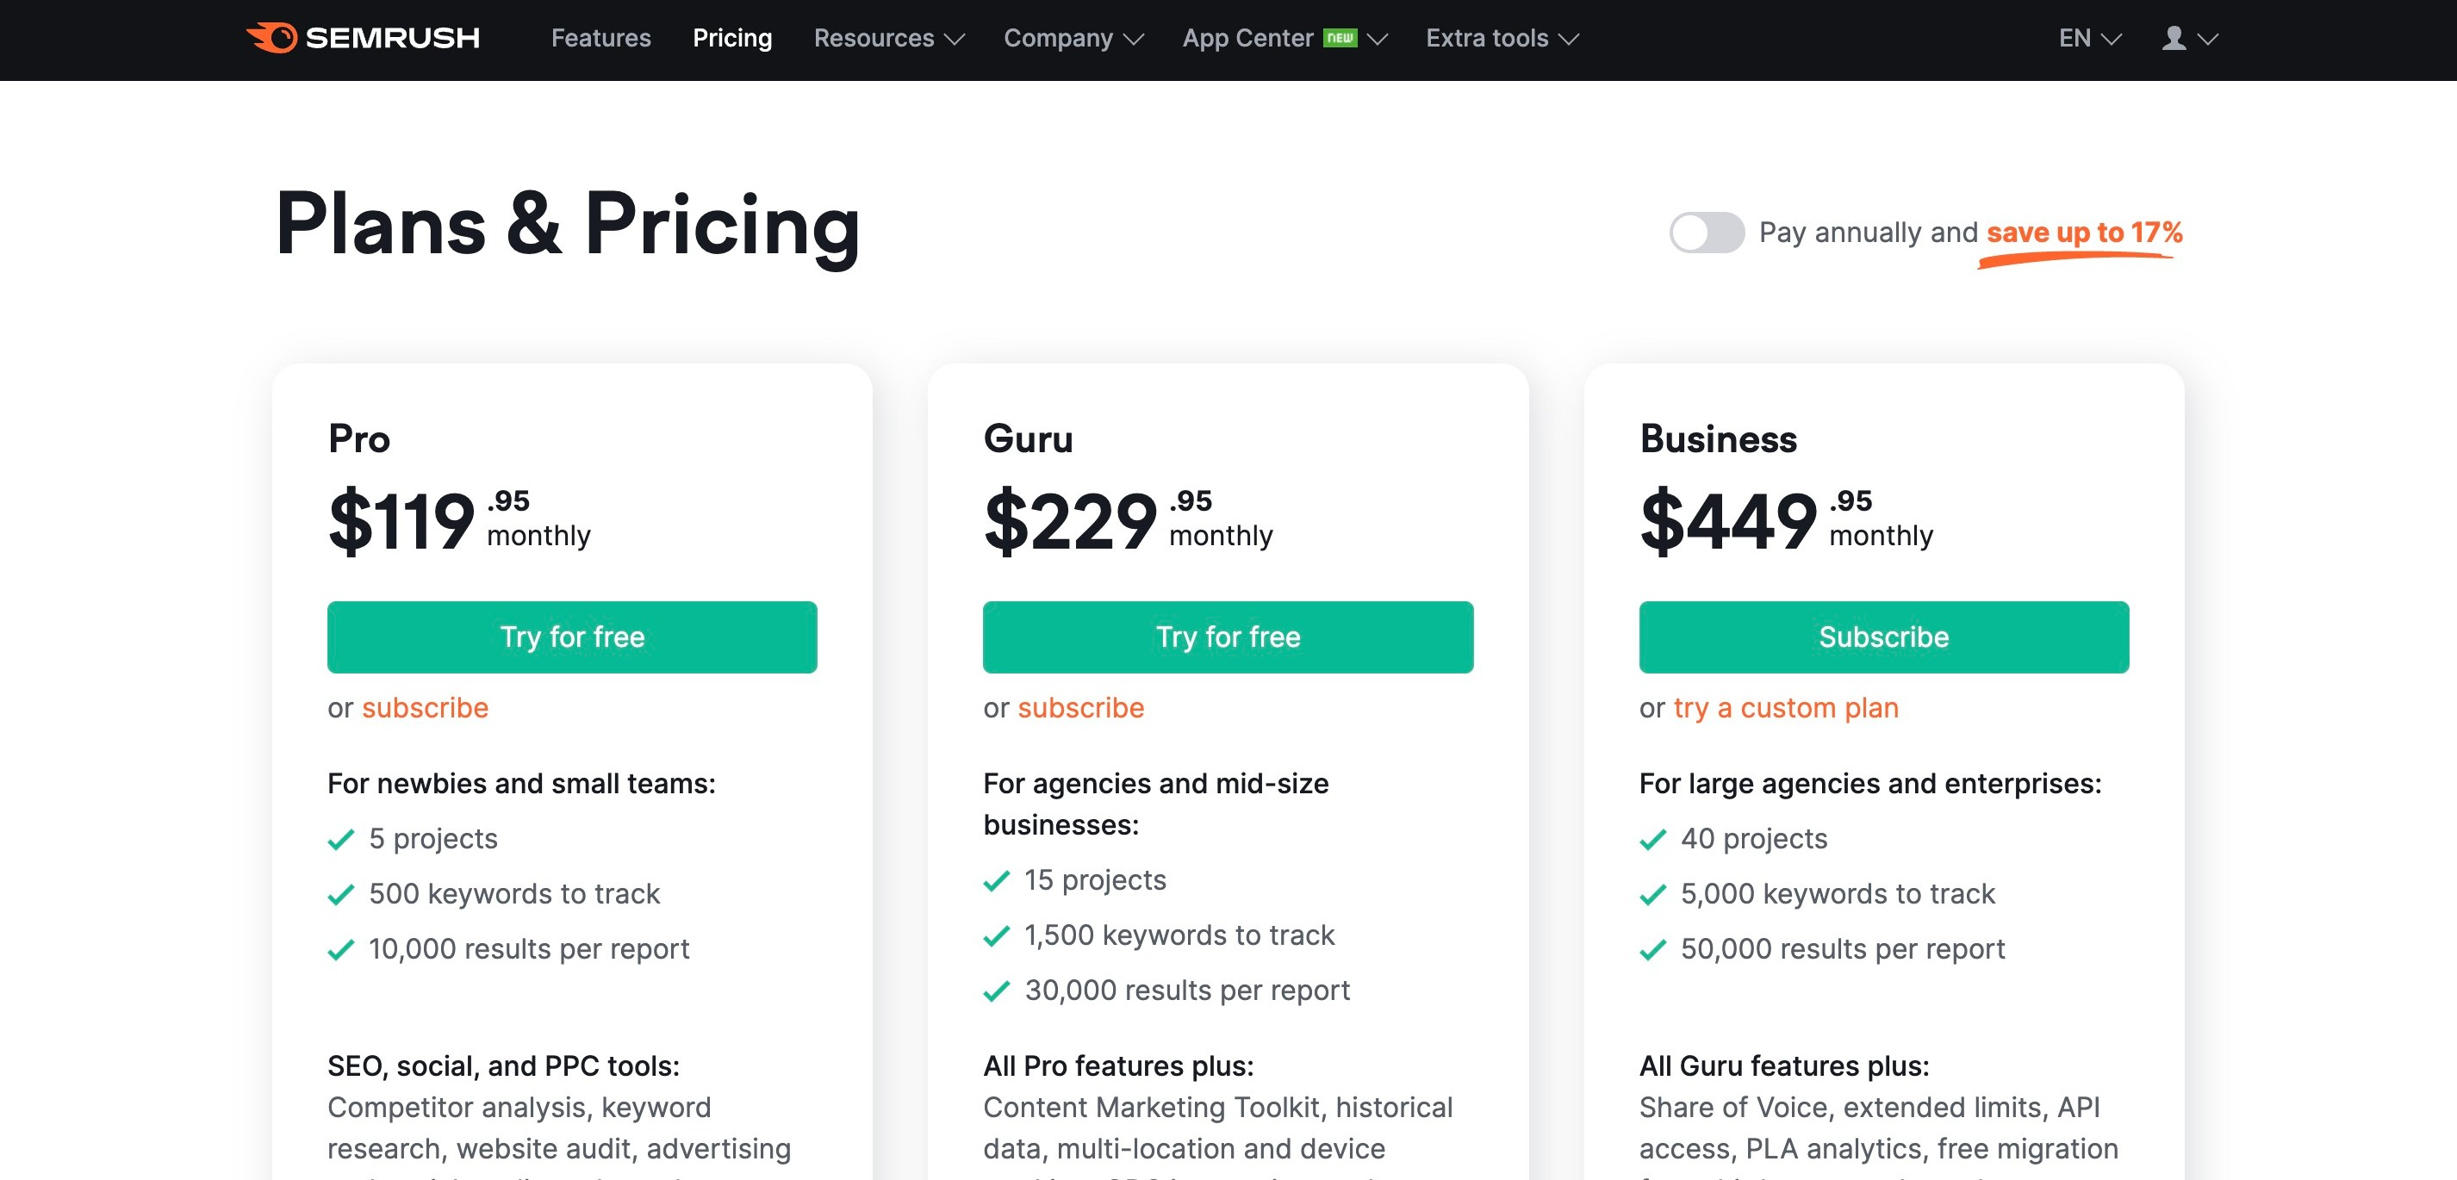Click Try for free under Guru
Image resolution: width=2457 pixels, height=1180 pixels.
click(1228, 637)
